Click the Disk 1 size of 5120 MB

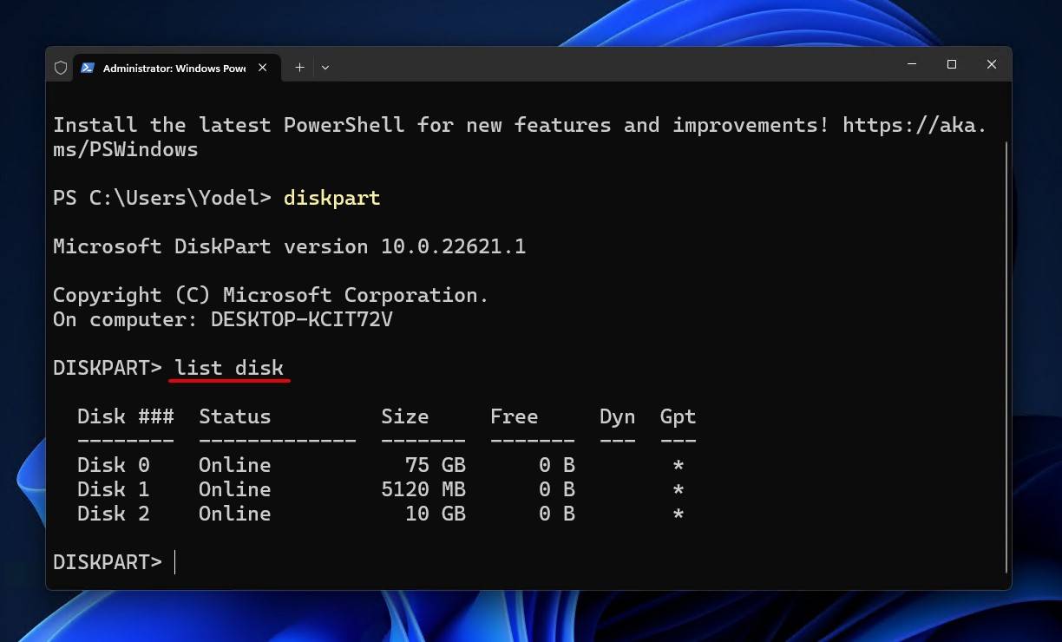[x=423, y=489]
